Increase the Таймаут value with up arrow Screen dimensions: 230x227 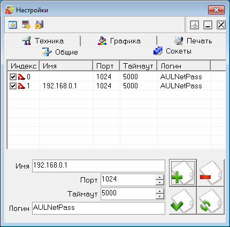click(x=159, y=191)
